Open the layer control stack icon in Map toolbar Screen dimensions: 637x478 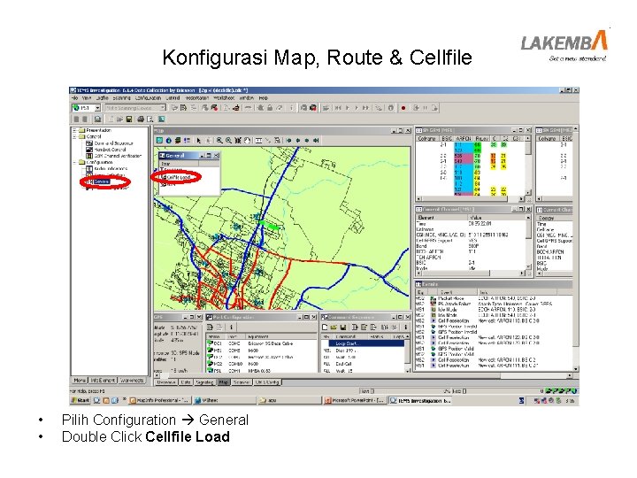(x=178, y=141)
